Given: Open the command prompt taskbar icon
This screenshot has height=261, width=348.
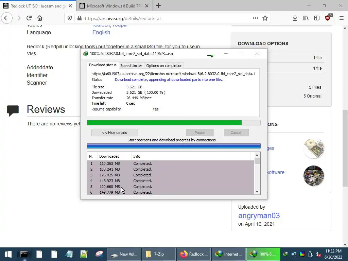Looking at the screenshot, I should (24, 254).
